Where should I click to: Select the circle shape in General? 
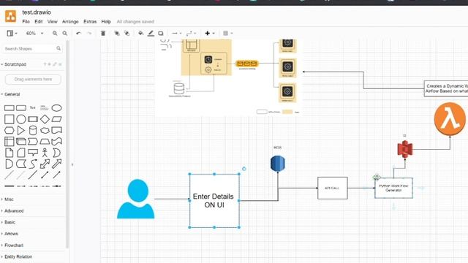pos(21,119)
